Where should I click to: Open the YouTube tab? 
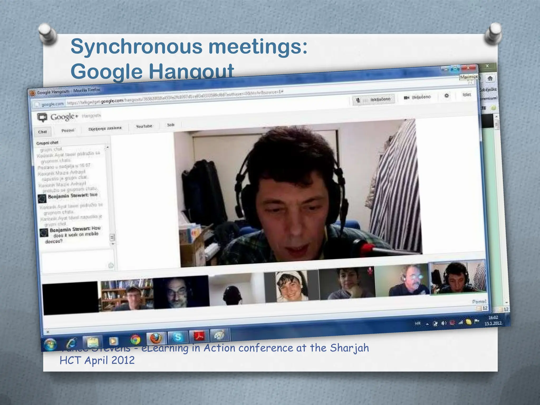144,126
